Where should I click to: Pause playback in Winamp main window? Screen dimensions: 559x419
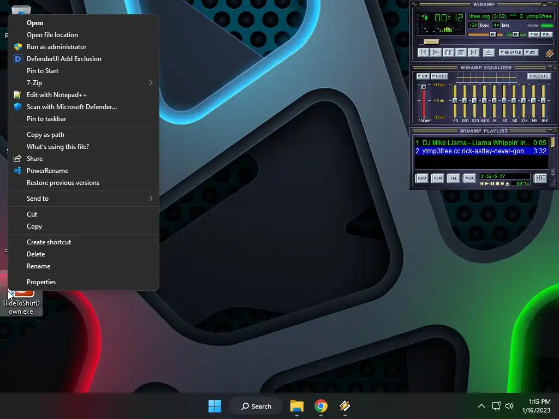click(x=448, y=53)
